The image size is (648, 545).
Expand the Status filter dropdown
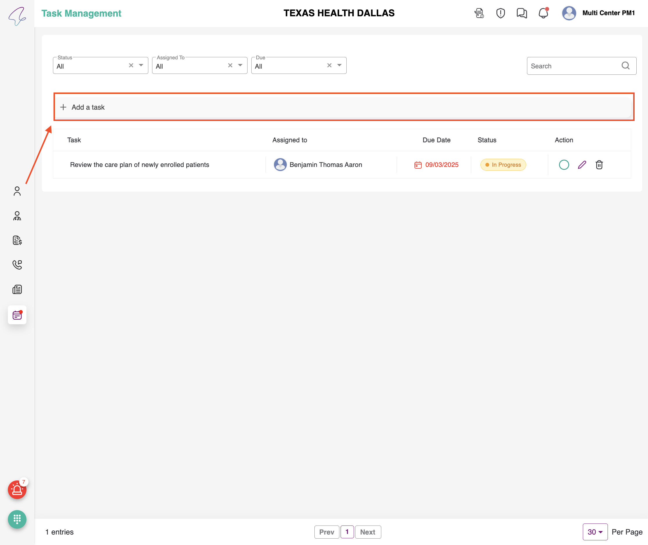141,65
